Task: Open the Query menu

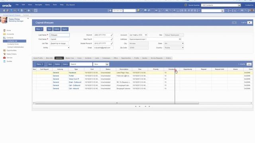Action: pyautogui.click(x=47, y=5)
